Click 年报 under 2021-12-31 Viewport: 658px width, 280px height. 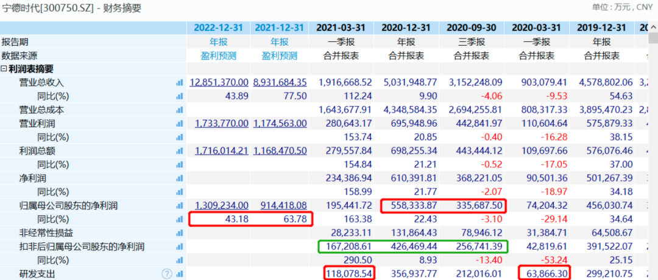tap(280, 42)
